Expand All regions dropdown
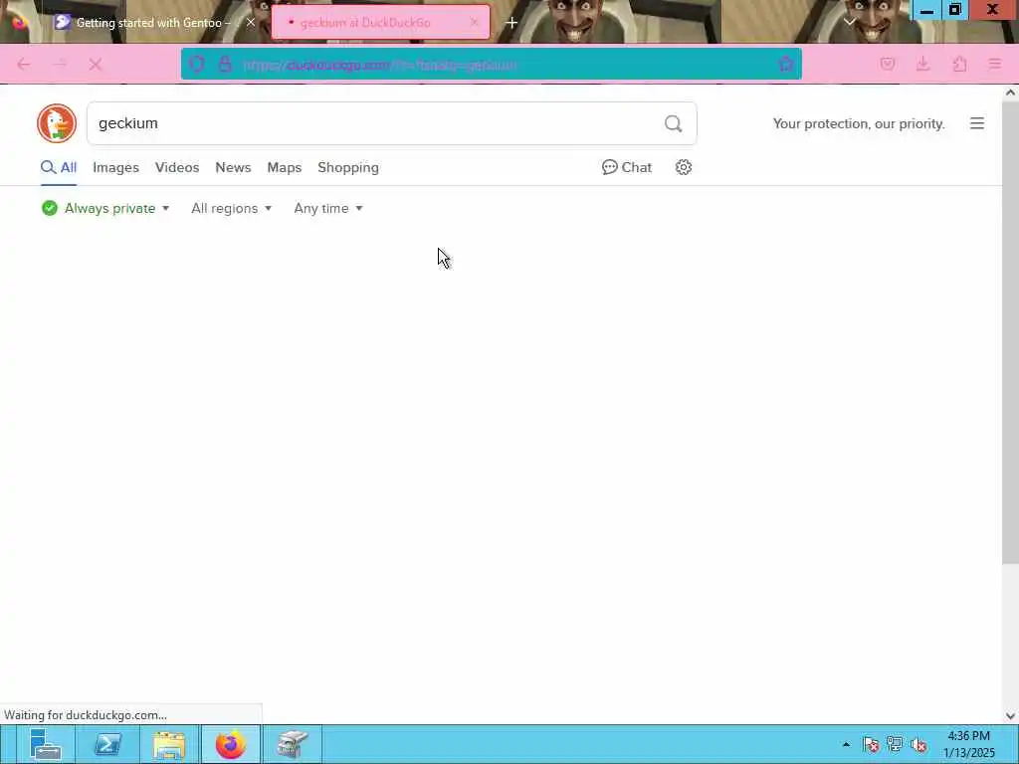1019x764 pixels. 231,208
